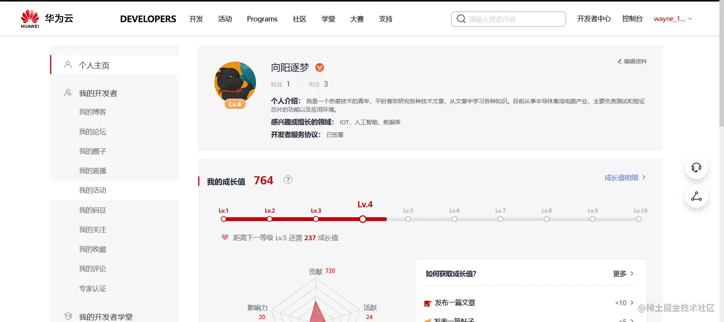The height and width of the screenshot is (322, 724).
Task: Expand 成长值明细 chevron arrow
Action: click(644, 178)
